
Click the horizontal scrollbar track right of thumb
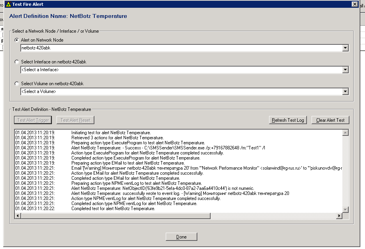273,216
